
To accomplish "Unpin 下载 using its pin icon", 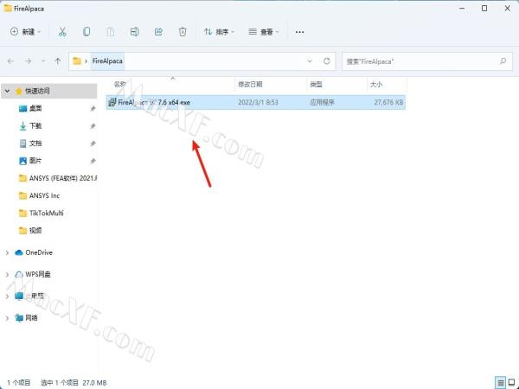I will point(93,126).
